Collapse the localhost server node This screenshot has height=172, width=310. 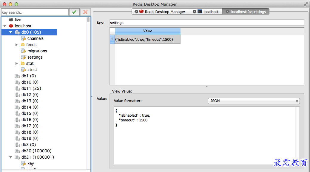(4, 26)
